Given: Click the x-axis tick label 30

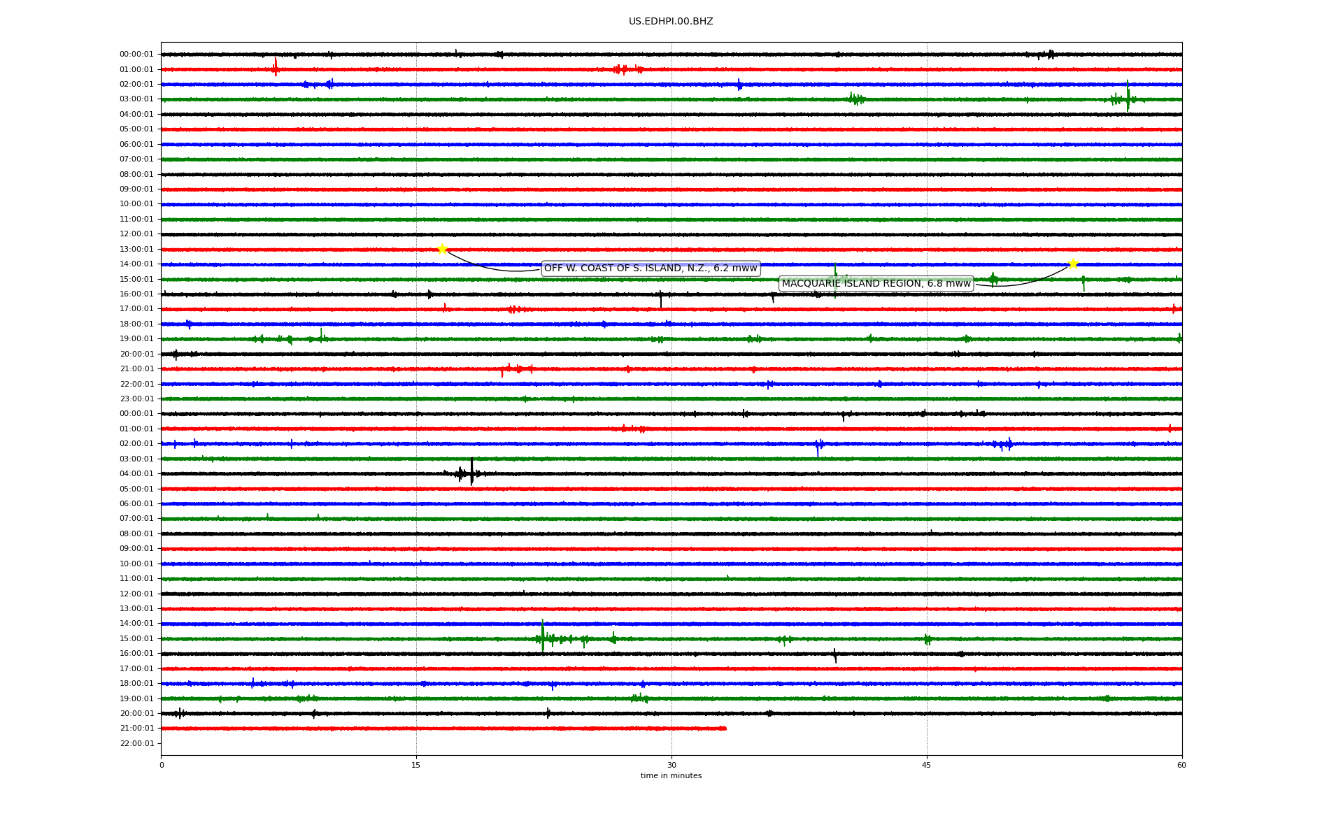Looking at the screenshot, I should (671, 765).
